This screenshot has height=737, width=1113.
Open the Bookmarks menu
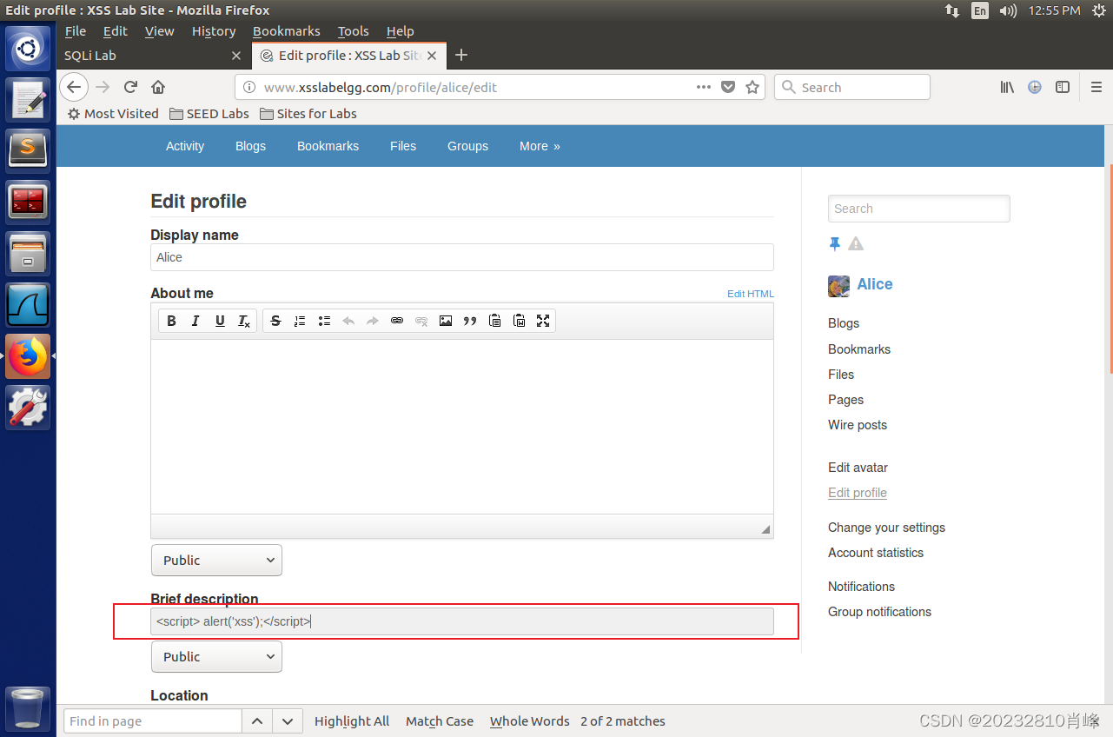(x=287, y=31)
